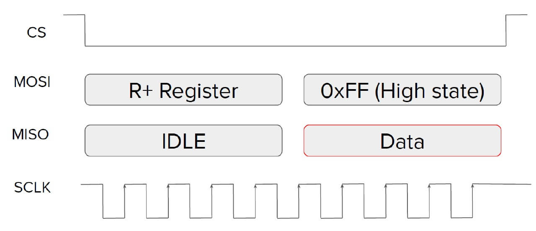Select the IDLE block on MISO

click(183, 141)
